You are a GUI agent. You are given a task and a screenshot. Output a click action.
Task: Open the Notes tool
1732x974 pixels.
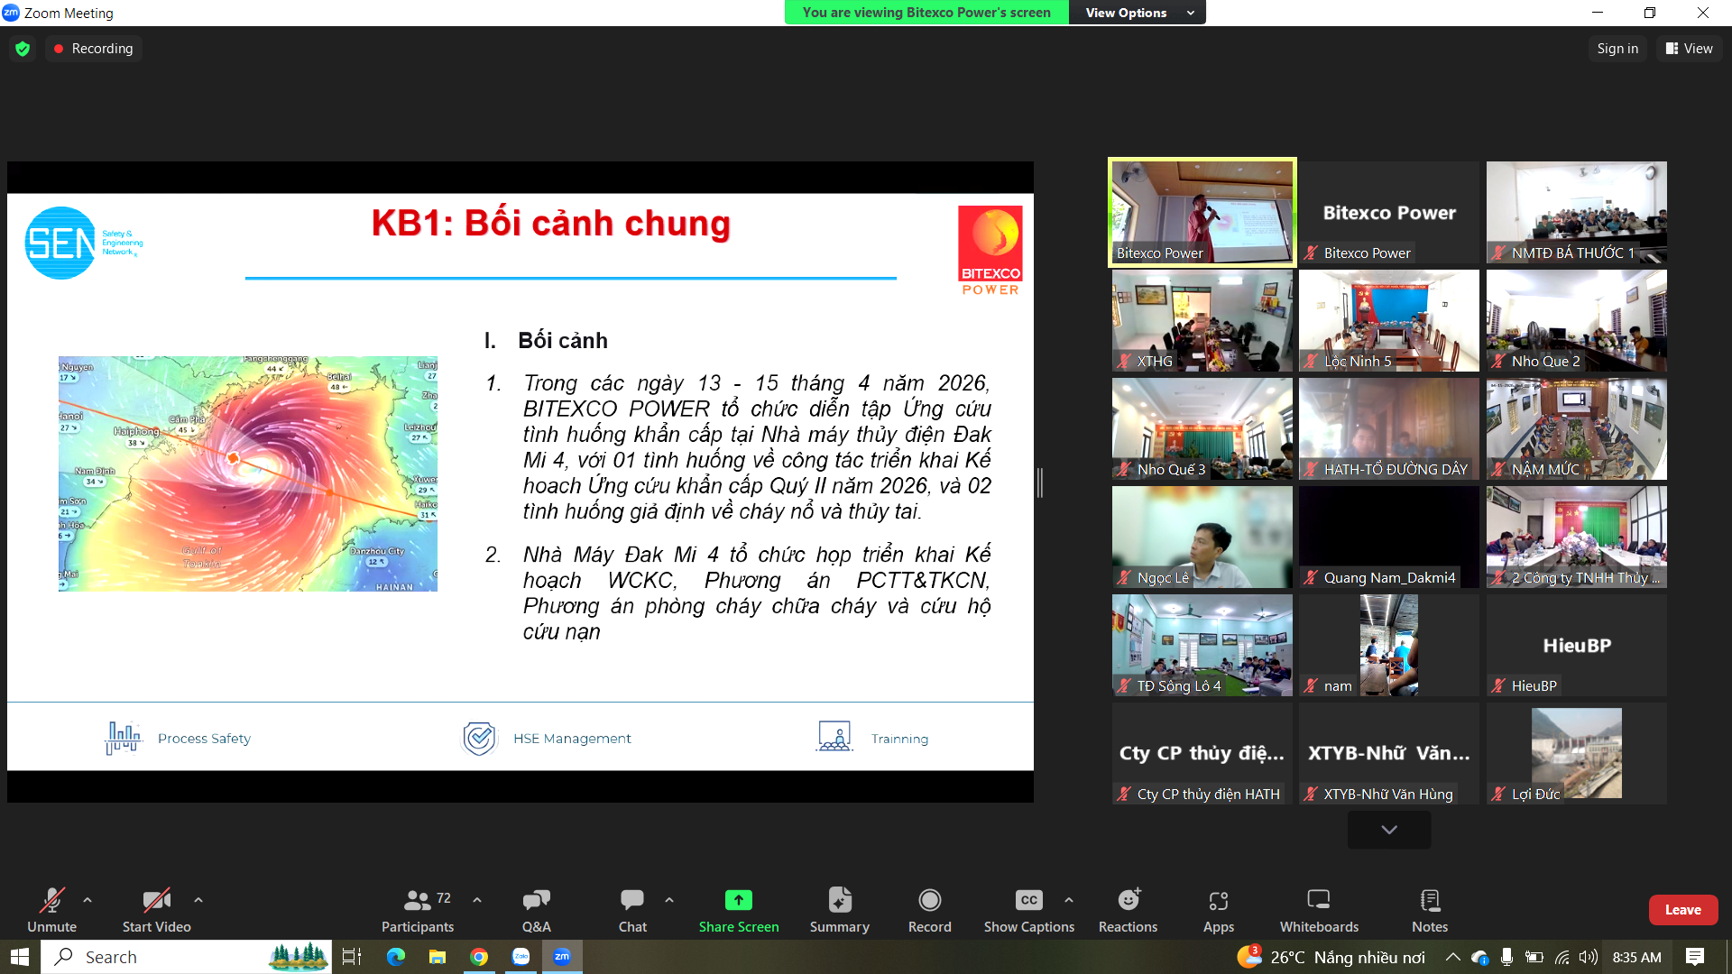point(1429,909)
